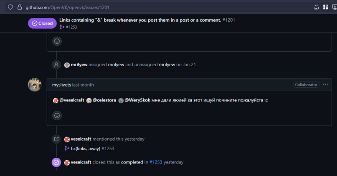This screenshot has height=176, width=337.
Task: Click the veselcraft avatar in the mentioned event
Action: tap(67, 139)
